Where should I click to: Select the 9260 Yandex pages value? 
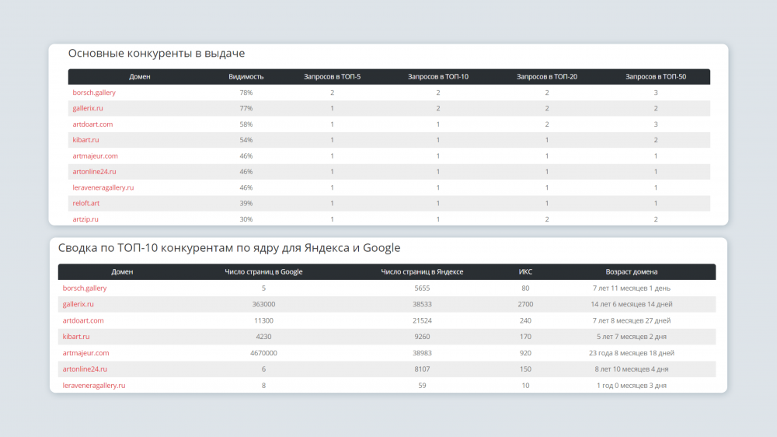tap(422, 337)
